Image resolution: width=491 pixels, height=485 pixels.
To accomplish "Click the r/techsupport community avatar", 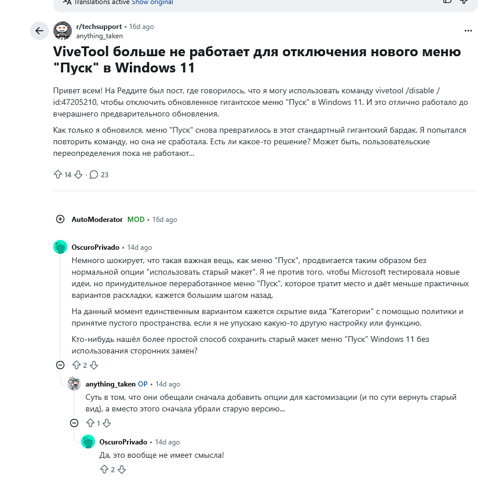I will pos(63,31).
